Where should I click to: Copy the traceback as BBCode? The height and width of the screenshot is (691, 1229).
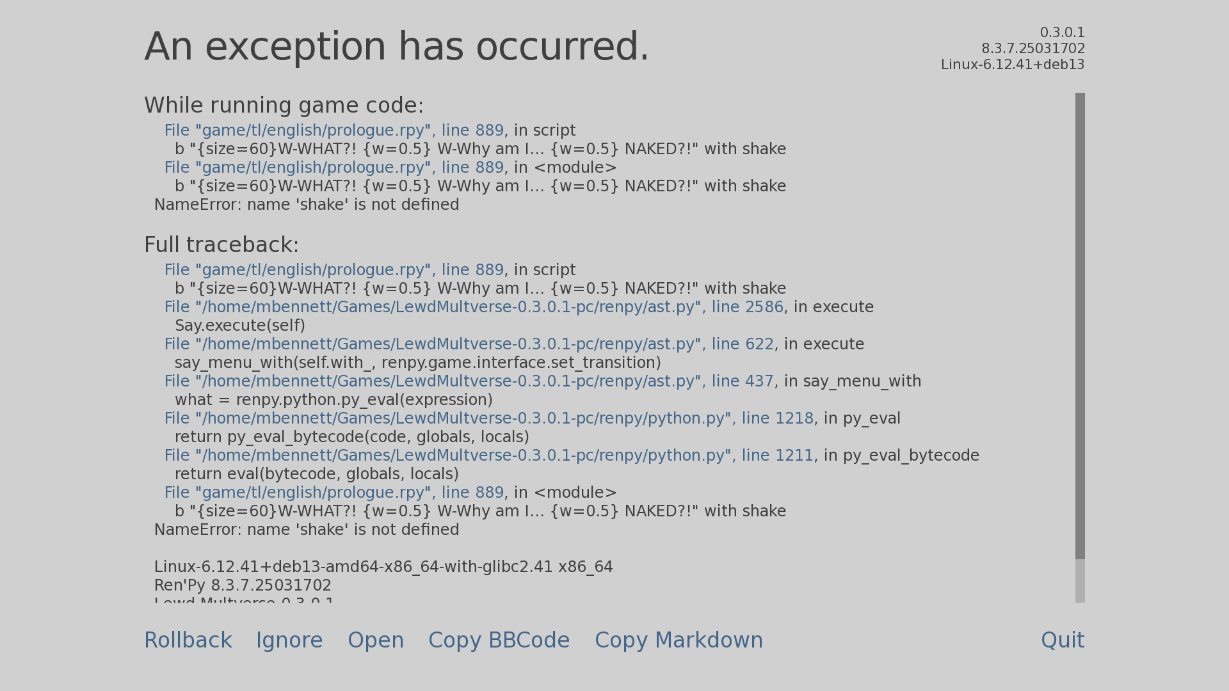[x=499, y=640]
